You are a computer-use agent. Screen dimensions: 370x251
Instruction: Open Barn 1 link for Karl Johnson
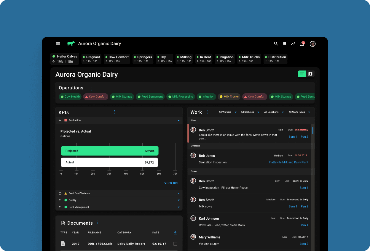[x=304, y=225]
